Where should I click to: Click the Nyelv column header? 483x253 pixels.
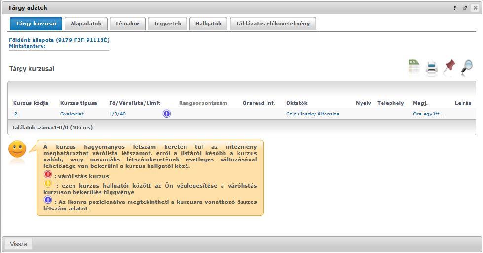pos(363,103)
